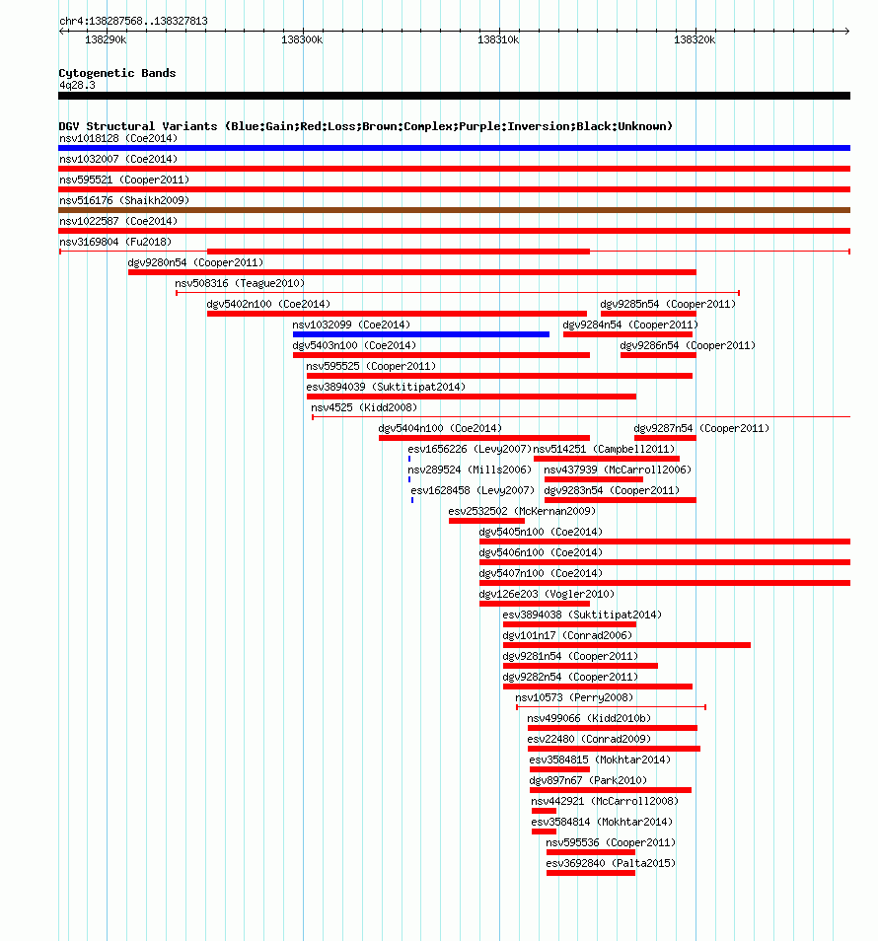Click the 138310k ruler tick label
The image size is (878, 941).
click(498, 39)
